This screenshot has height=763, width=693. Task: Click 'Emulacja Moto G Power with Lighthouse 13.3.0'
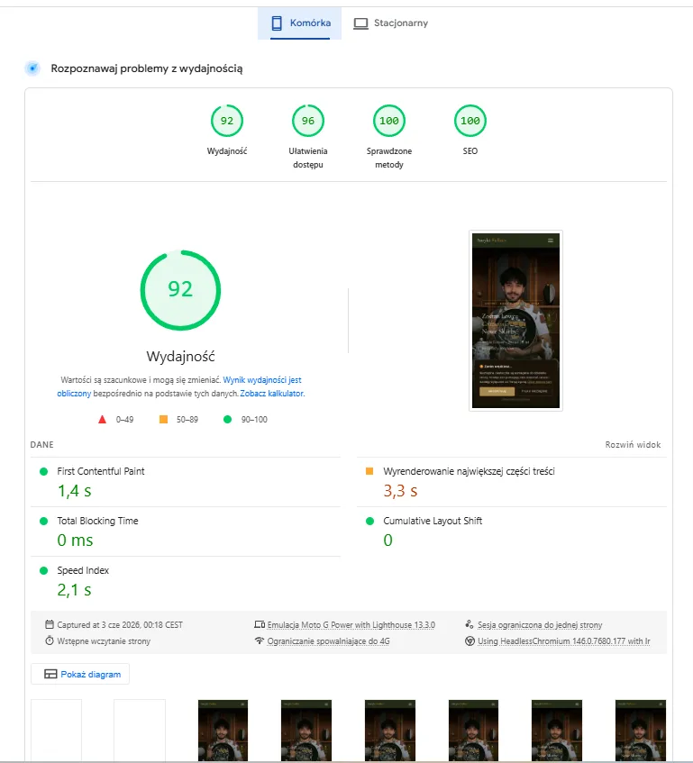point(351,625)
